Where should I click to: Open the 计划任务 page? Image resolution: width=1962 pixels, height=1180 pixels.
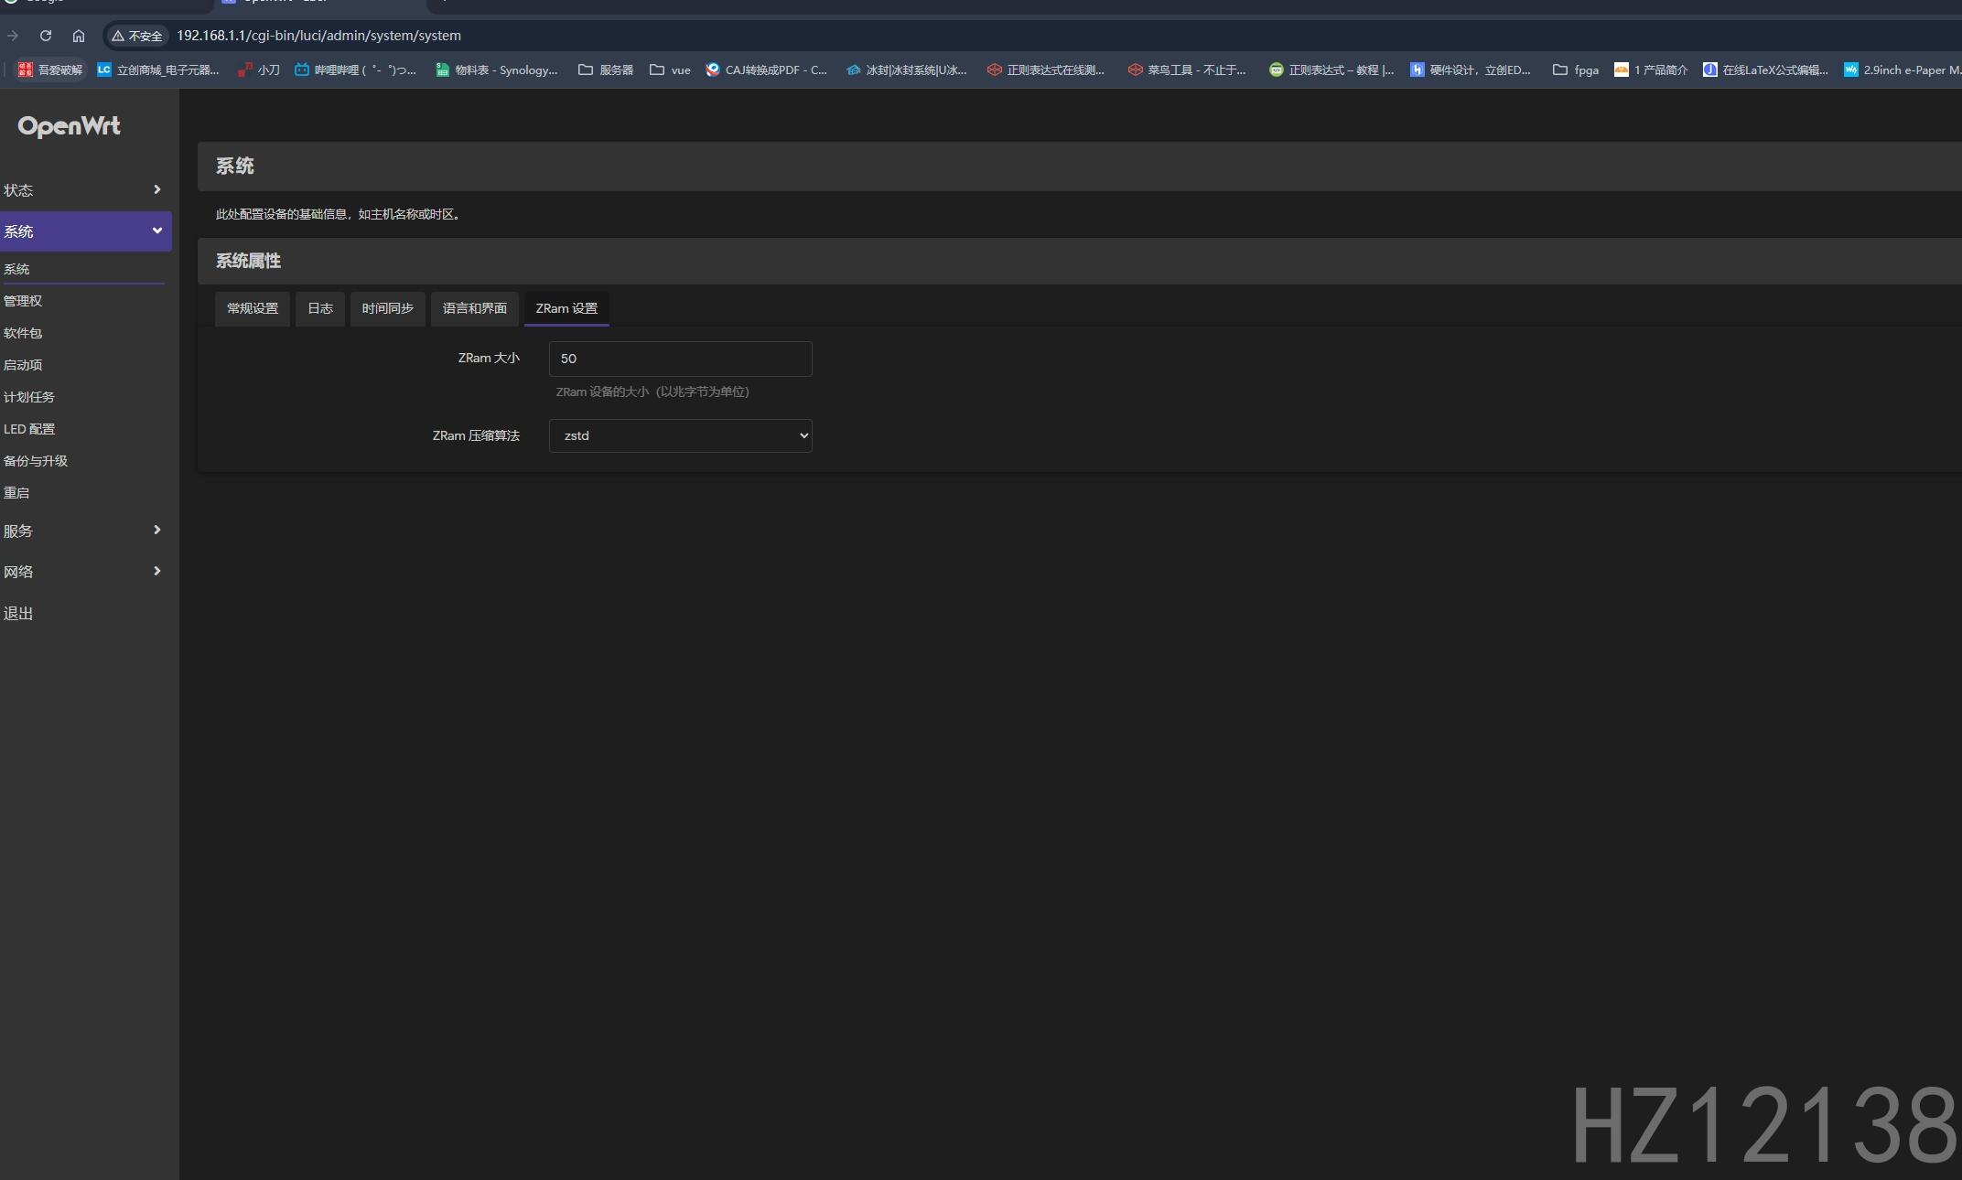pyautogui.click(x=29, y=397)
